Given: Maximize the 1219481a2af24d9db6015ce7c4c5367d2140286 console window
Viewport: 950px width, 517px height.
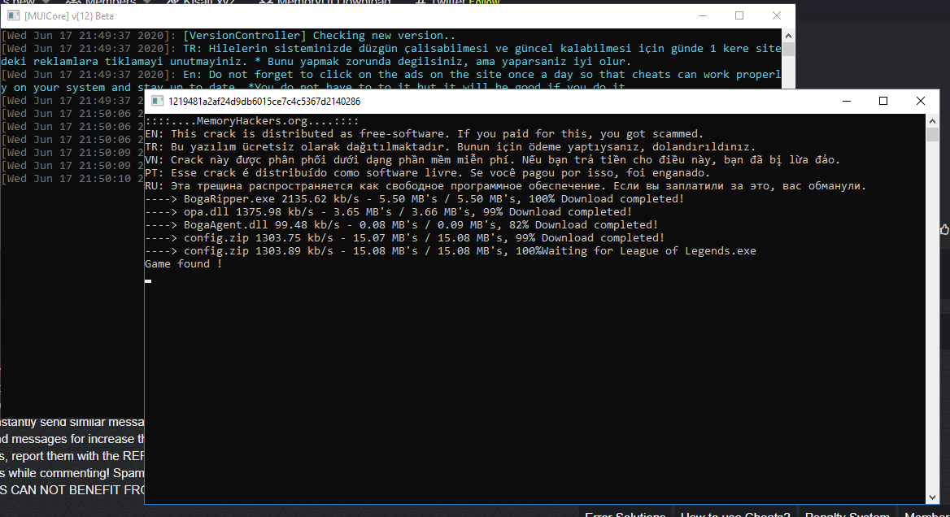Looking at the screenshot, I should (x=883, y=101).
